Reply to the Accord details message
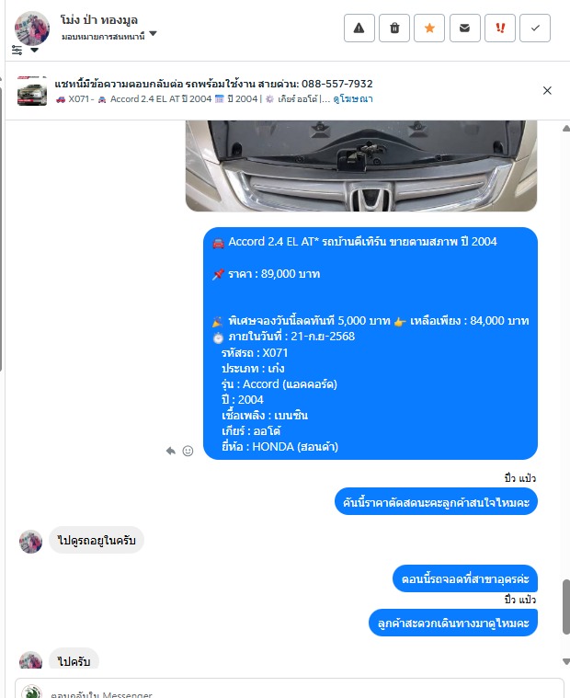The width and height of the screenshot is (570, 698). (171, 451)
